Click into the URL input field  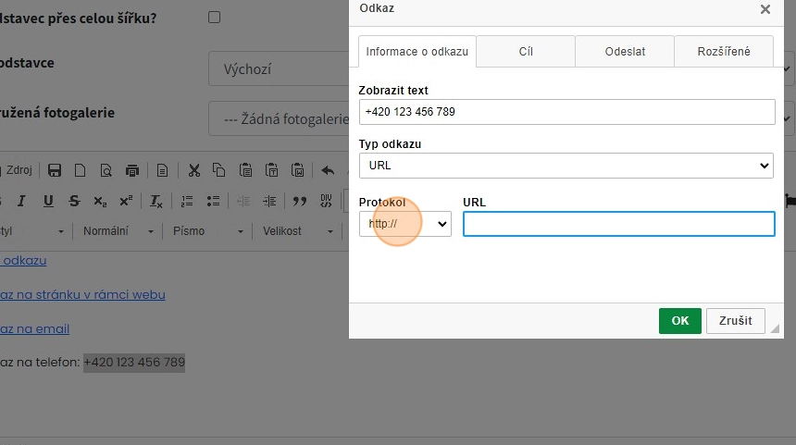618,224
